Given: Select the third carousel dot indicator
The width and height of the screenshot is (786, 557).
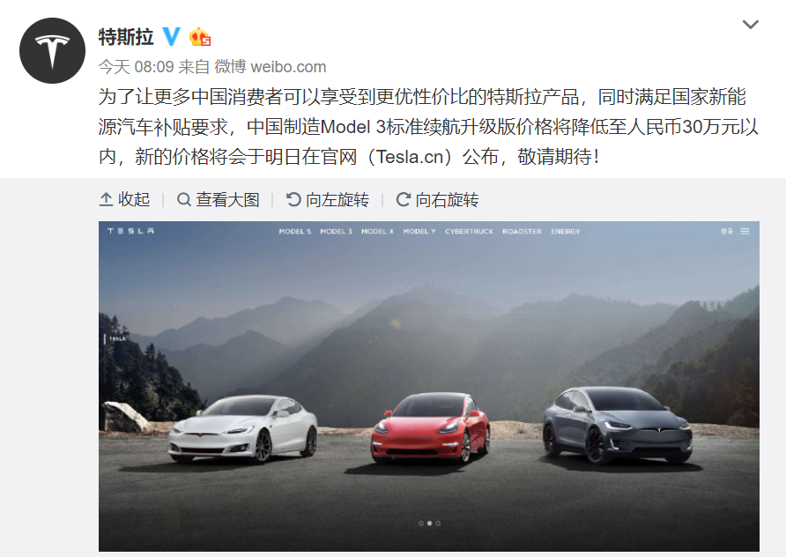Looking at the screenshot, I should (x=438, y=523).
